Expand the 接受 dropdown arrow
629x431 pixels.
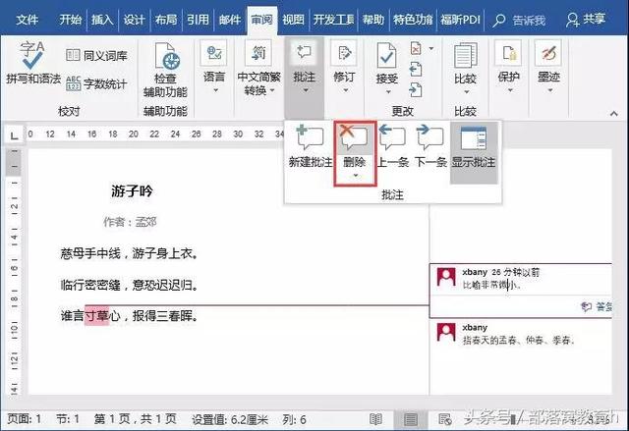pos(387,92)
